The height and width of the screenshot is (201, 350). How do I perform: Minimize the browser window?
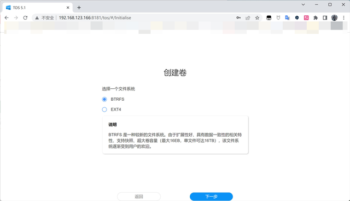coord(317,4)
